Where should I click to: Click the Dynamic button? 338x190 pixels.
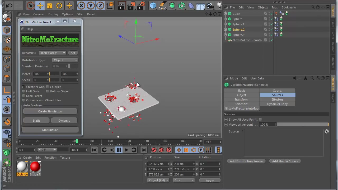coord(64,121)
